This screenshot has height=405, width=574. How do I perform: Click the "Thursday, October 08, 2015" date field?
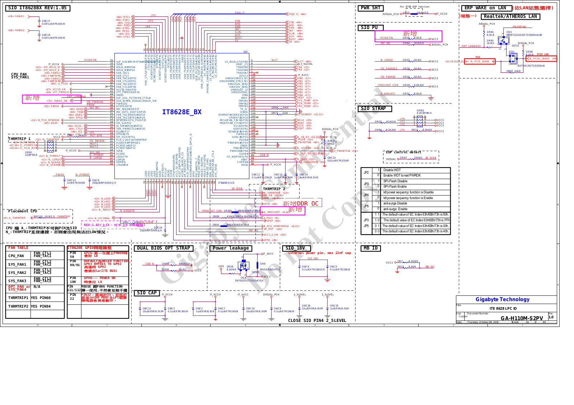pos(483,322)
